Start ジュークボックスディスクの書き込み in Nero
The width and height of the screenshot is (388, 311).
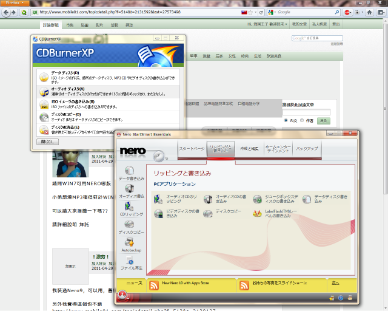(276, 199)
